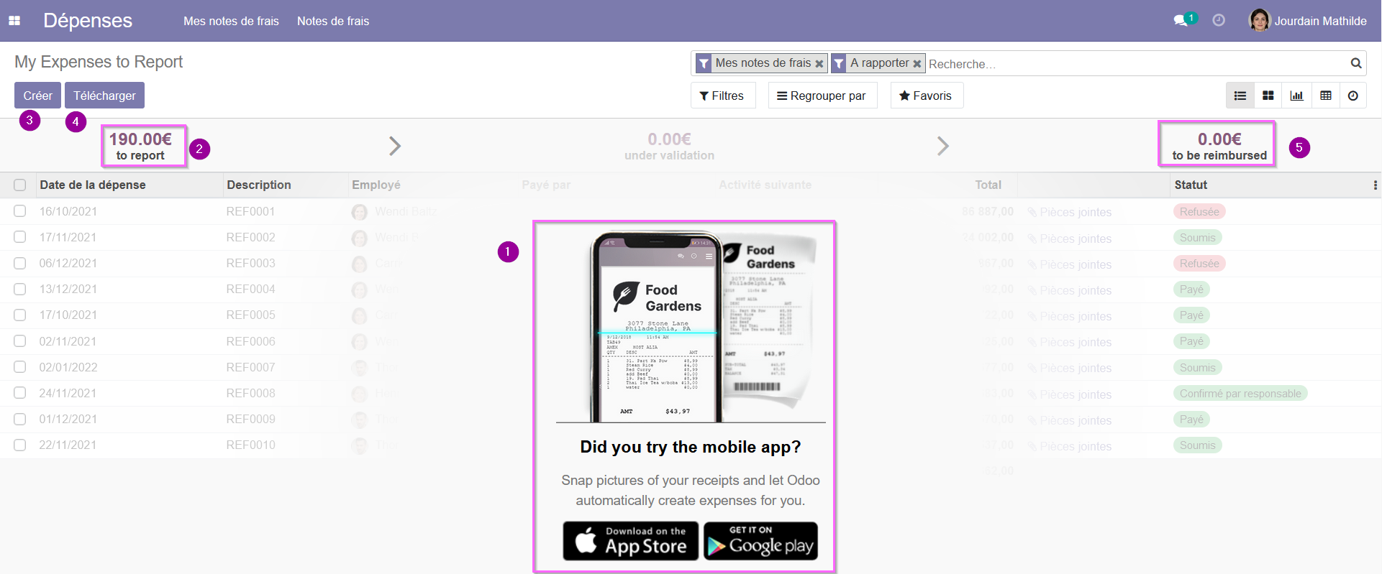
Task: Click the Soumis status on REF0007 row
Action: [x=1197, y=368]
